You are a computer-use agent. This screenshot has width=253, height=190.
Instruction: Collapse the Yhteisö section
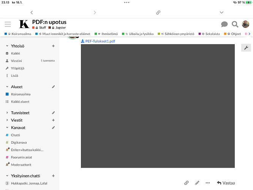click(x=7, y=46)
